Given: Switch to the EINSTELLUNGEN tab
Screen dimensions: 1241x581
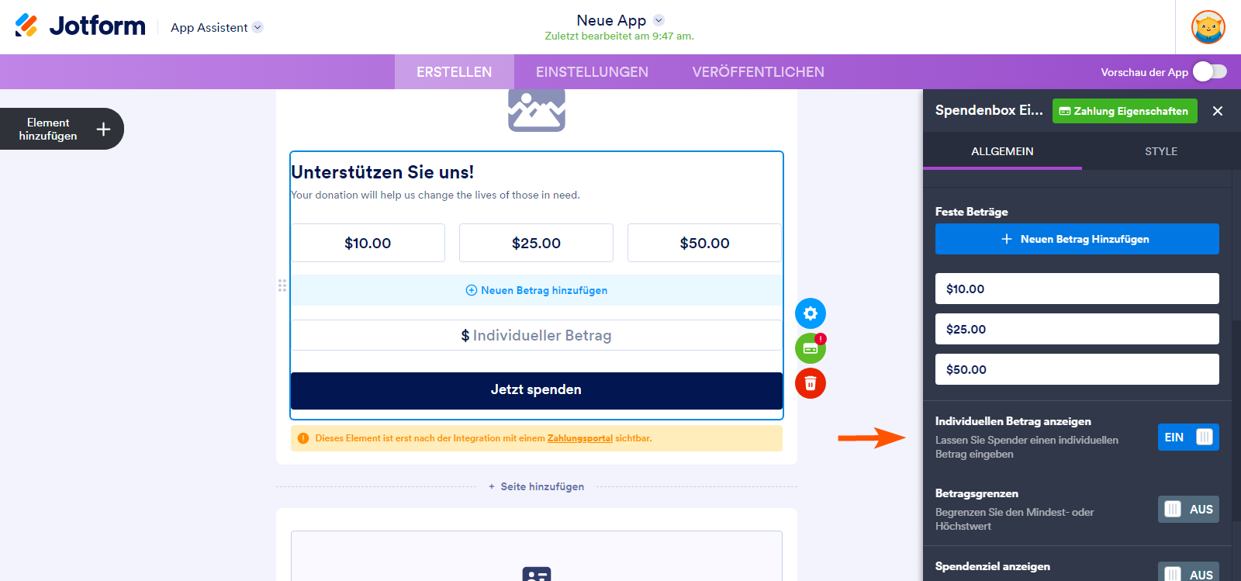Looking at the screenshot, I should coord(592,72).
